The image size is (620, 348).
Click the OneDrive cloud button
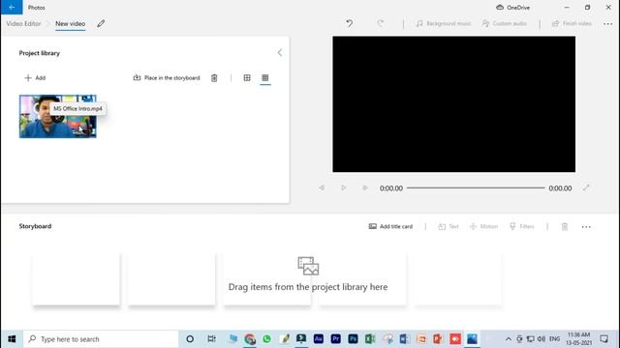click(512, 8)
